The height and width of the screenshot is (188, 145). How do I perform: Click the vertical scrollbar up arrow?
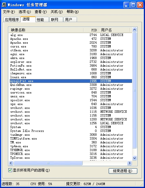(135, 30)
